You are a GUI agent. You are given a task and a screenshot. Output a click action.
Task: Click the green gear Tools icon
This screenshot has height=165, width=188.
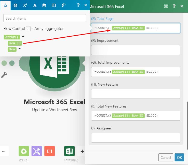(24, 151)
